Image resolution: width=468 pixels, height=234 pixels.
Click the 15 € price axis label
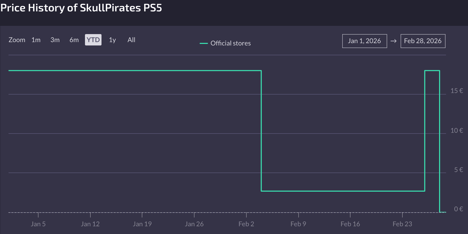[457, 91]
